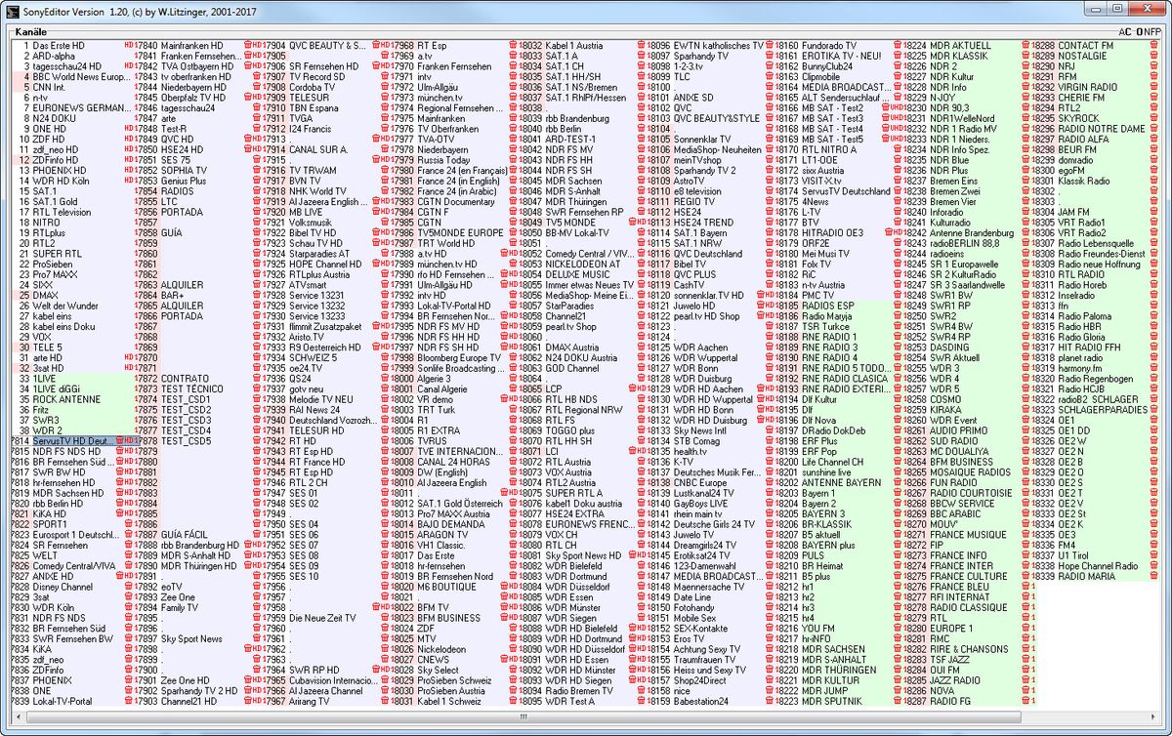
Task: Click the HD icon beside 17840 Mainfranken HD
Action: [129, 45]
